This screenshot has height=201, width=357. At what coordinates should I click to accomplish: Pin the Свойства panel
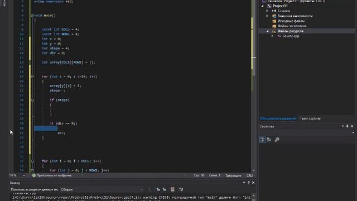[x=347, y=126]
